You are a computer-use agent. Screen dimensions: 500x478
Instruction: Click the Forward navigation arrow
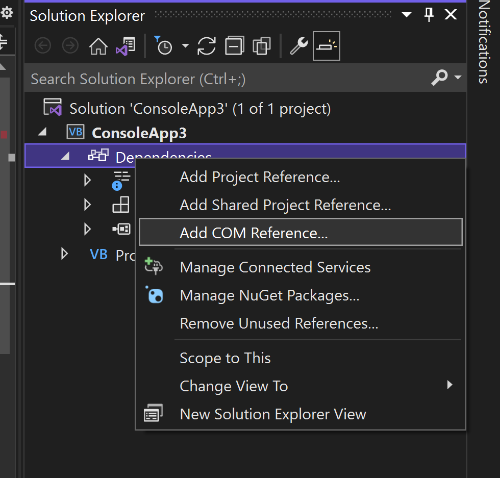(x=70, y=46)
